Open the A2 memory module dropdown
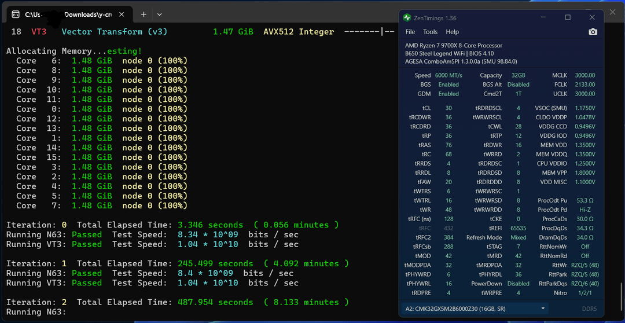This screenshot has width=625, height=323. click(475, 309)
